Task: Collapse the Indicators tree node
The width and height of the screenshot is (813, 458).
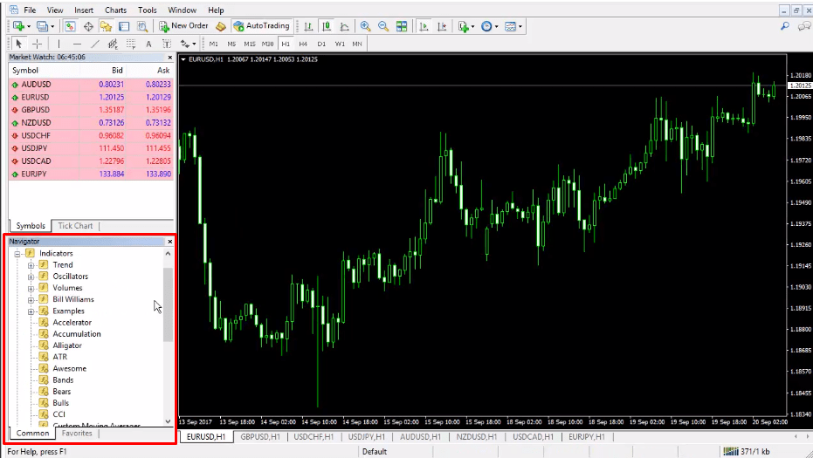Action: [x=17, y=253]
